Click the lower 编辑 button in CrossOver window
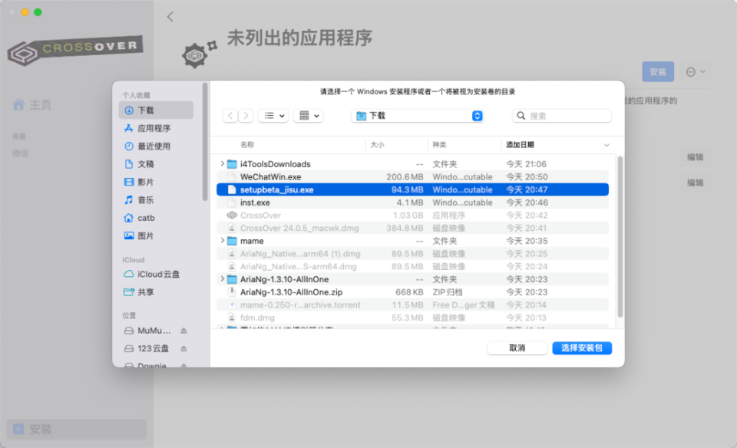Image resolution: width=737 pixels, height=448 pixels. [x=696, y=183]
